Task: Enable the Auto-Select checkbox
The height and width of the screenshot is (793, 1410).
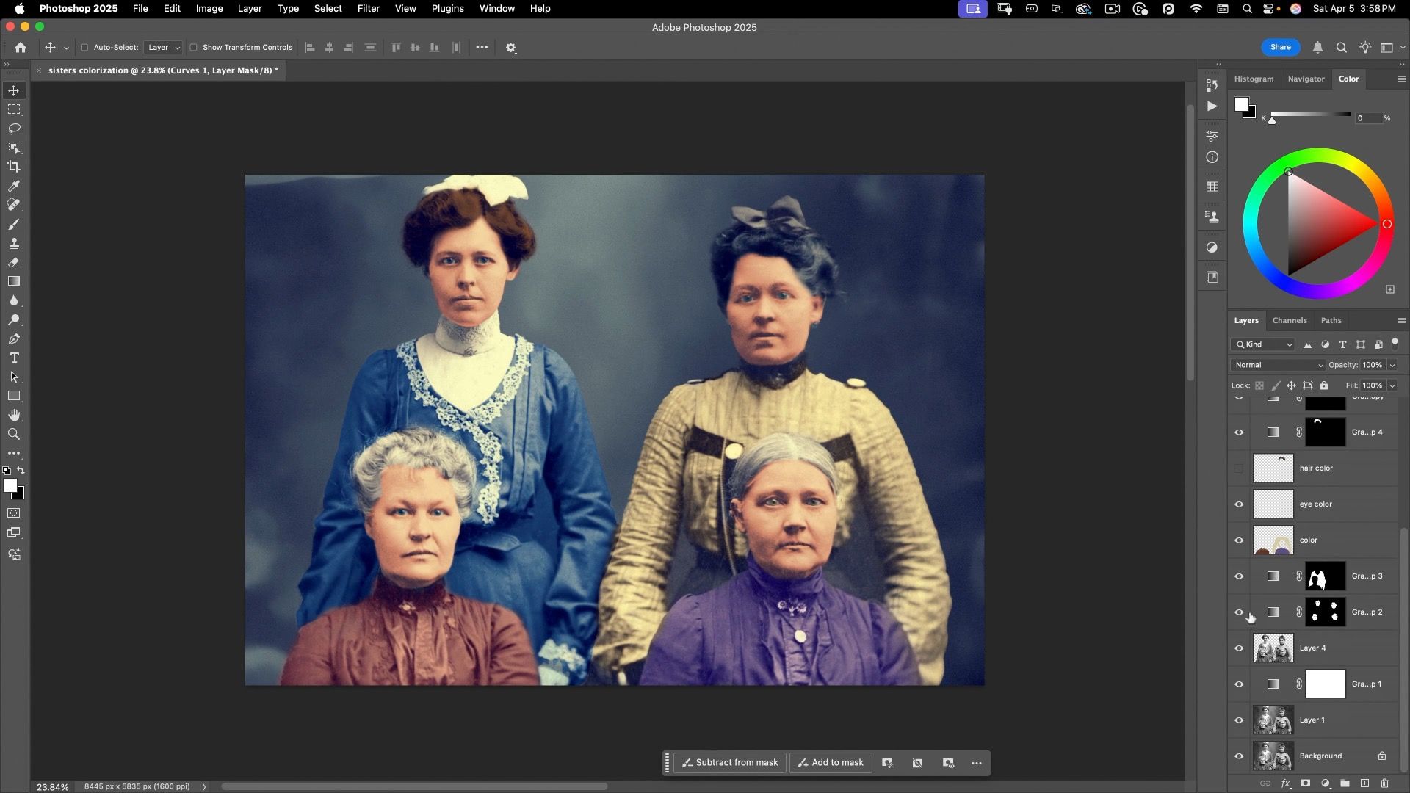Action: tap(84, 48)
